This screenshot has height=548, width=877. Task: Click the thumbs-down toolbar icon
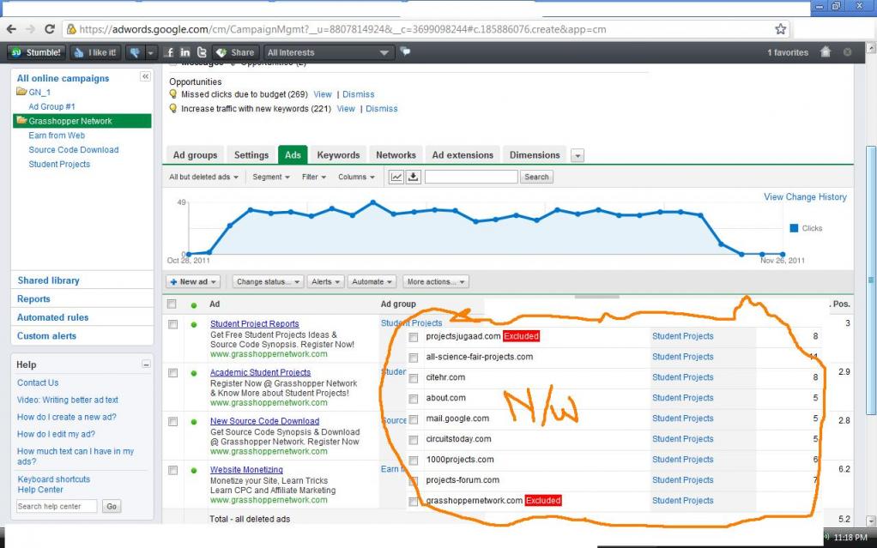135,52
